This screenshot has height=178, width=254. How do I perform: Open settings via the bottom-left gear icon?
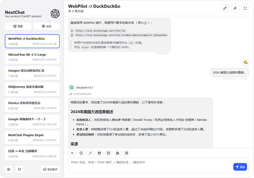coord(9,170)
